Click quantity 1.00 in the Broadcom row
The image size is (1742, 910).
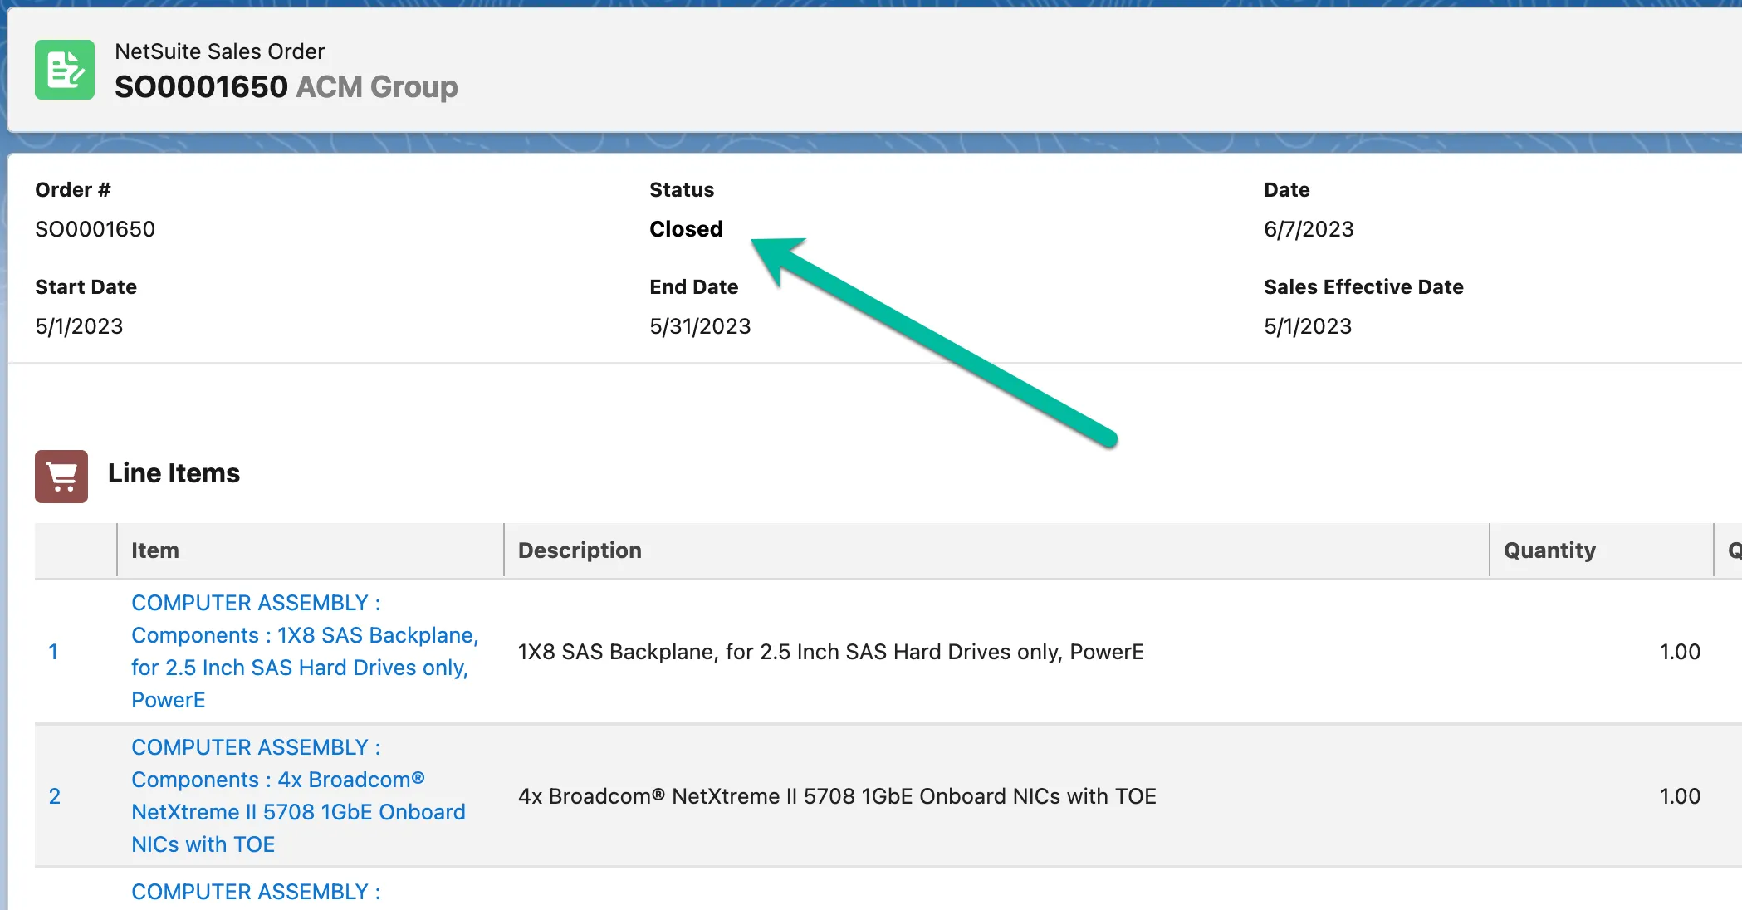(x=1679, y=796)
